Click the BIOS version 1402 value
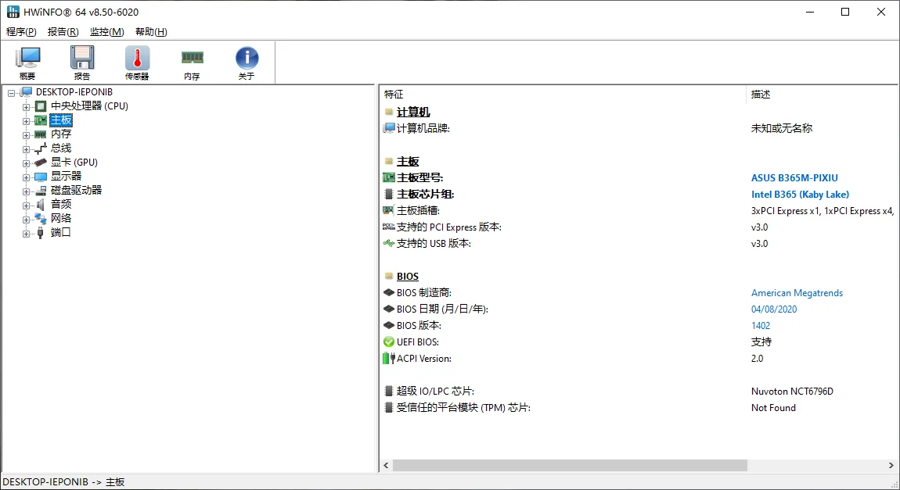 click(761, 326)
